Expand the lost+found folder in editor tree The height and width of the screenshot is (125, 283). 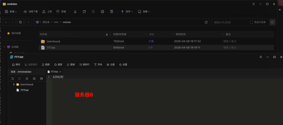(x=14, y=84)
